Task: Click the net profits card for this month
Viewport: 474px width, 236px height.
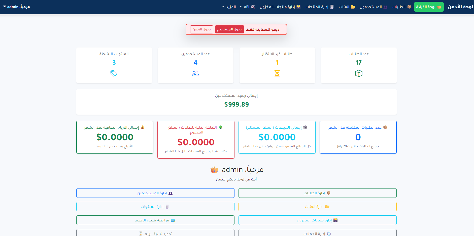Action: tap(115, 137)
